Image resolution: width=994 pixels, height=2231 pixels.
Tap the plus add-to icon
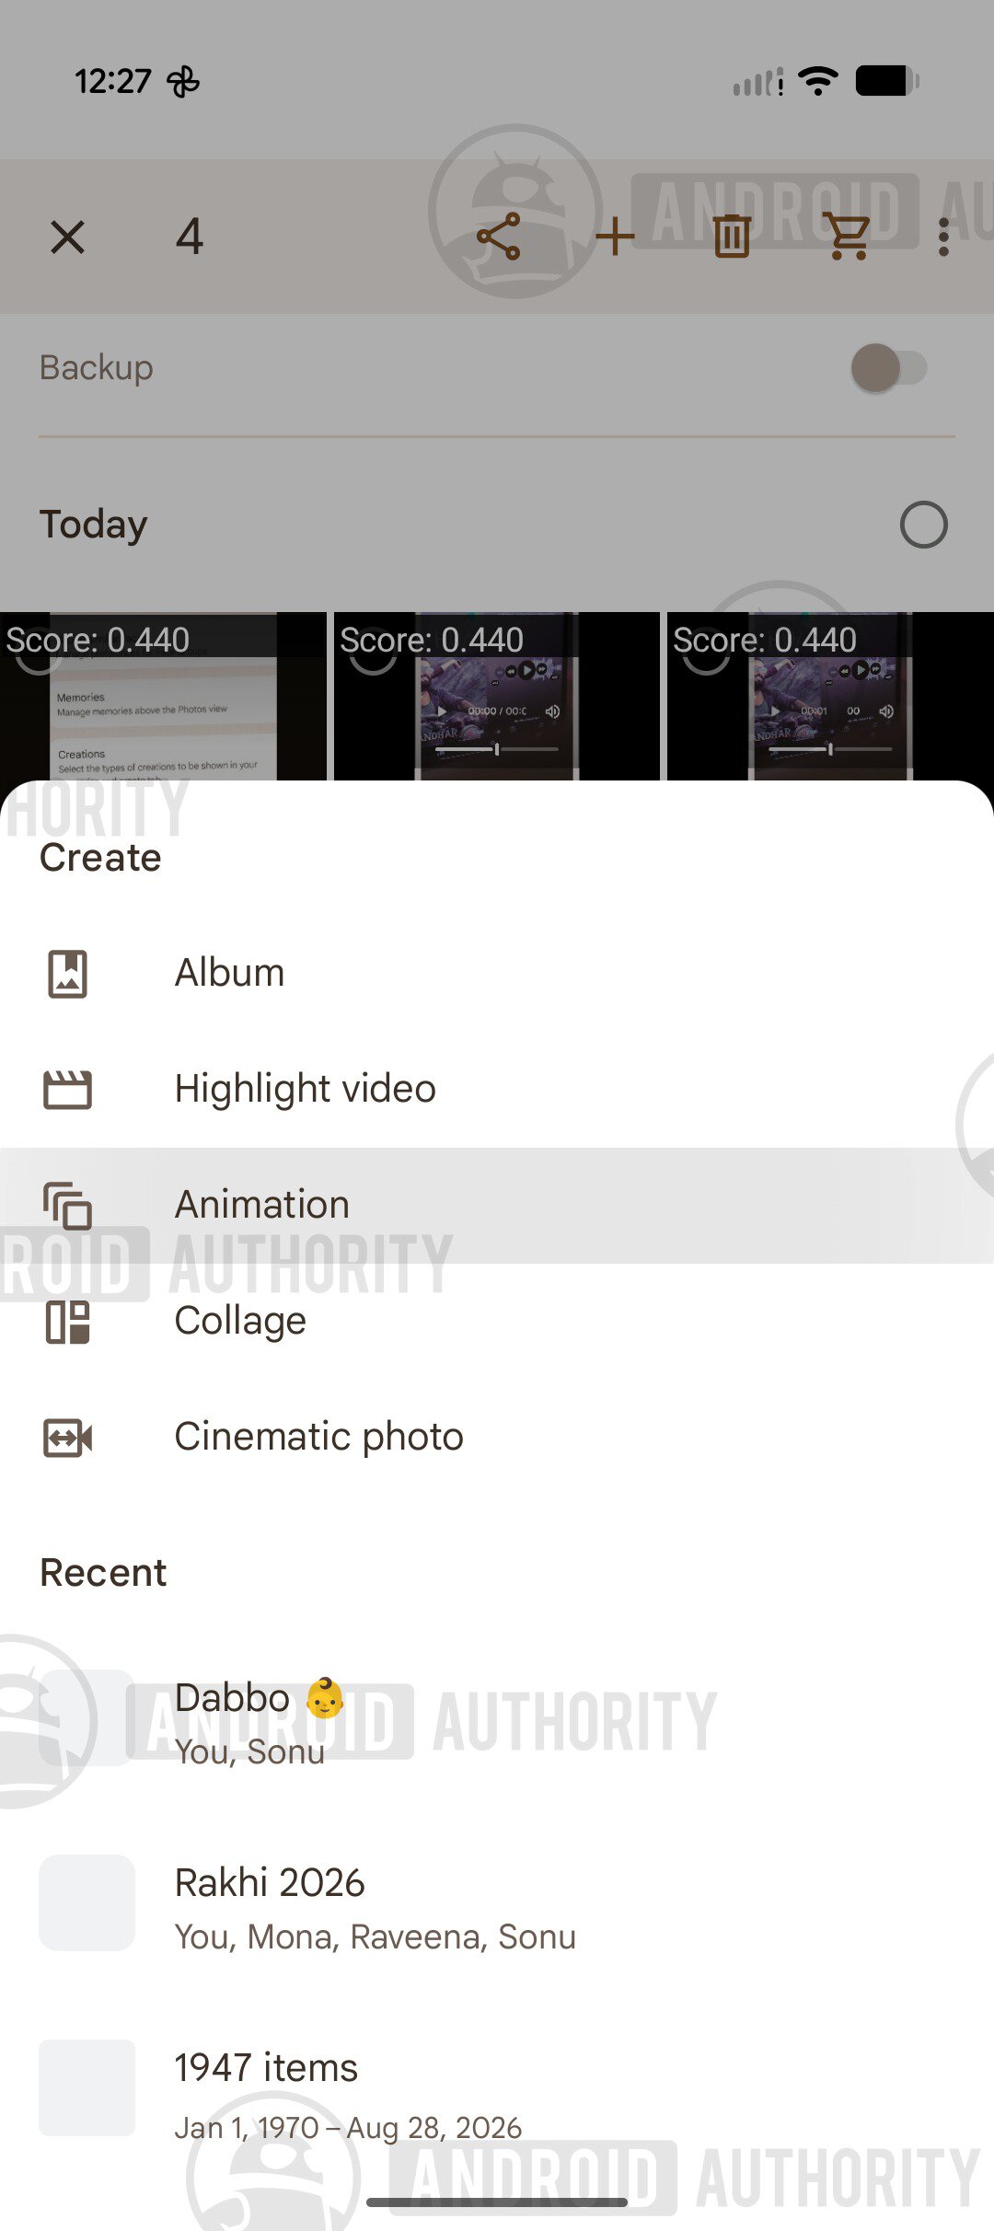click(615, 237)
